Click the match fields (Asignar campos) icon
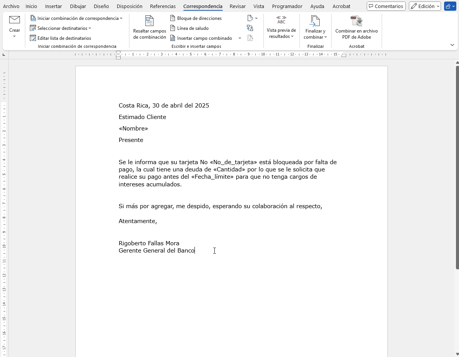Viewport: 459px width, 357px height. coord(250,28)
